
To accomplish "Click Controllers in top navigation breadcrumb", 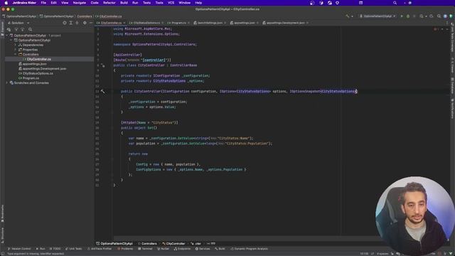I will pos(85,16).
